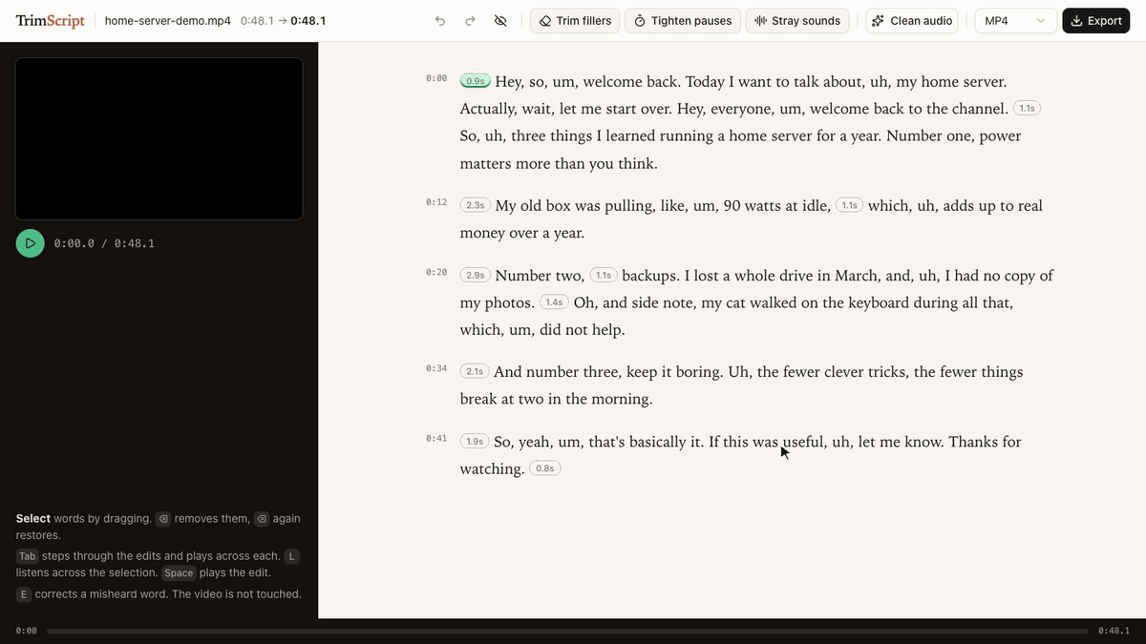1146x644 pixels.
Task: Jump to the 0:34 paragraph timestamp
Action: click(x=436, y=368)
